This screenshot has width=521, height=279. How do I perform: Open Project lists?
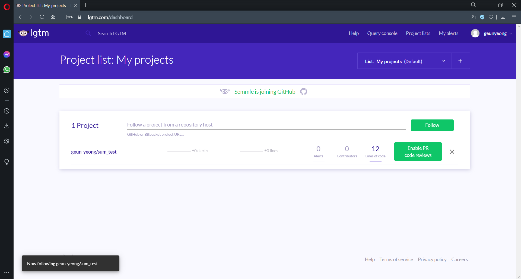[x=418, y=33]
